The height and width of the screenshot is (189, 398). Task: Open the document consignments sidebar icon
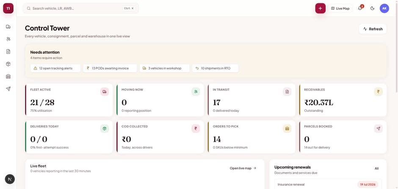(8, 52)
